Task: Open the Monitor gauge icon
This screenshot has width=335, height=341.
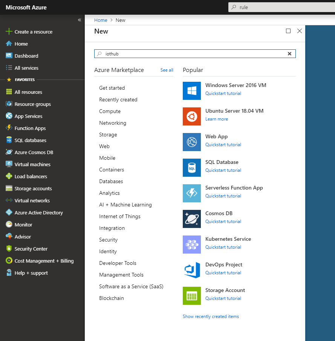Action: (x=9, y=225)
